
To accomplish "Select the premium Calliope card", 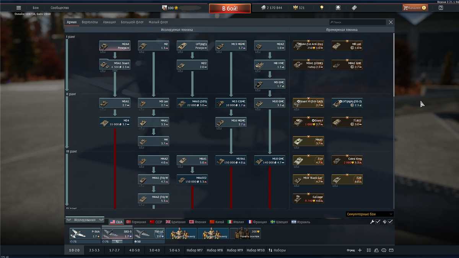I will click(308, 199).
